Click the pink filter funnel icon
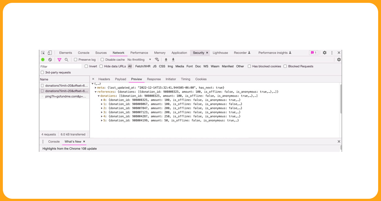This screenshot has height=201, width=381. [59, 60]
